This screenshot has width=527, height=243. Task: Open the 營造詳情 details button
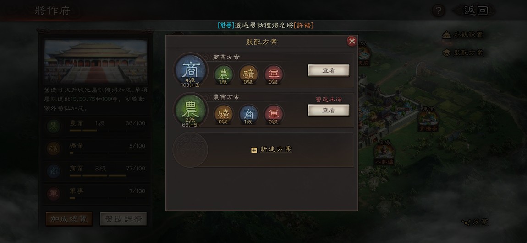point(123,219)
